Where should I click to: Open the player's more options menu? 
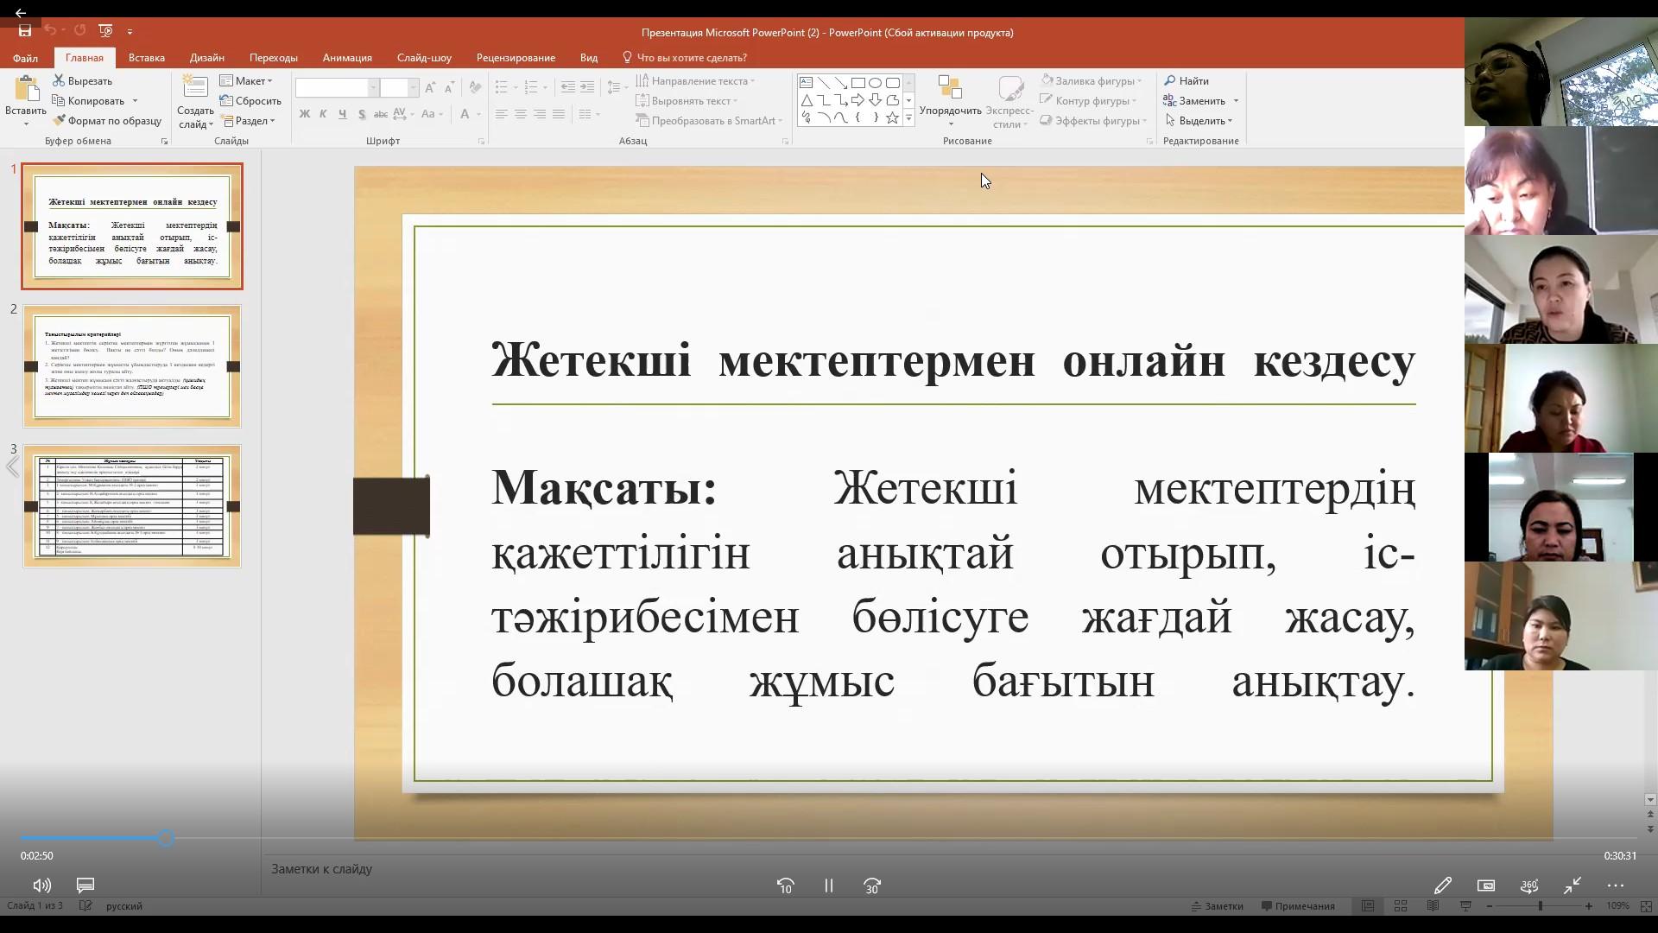point(1616,885)
